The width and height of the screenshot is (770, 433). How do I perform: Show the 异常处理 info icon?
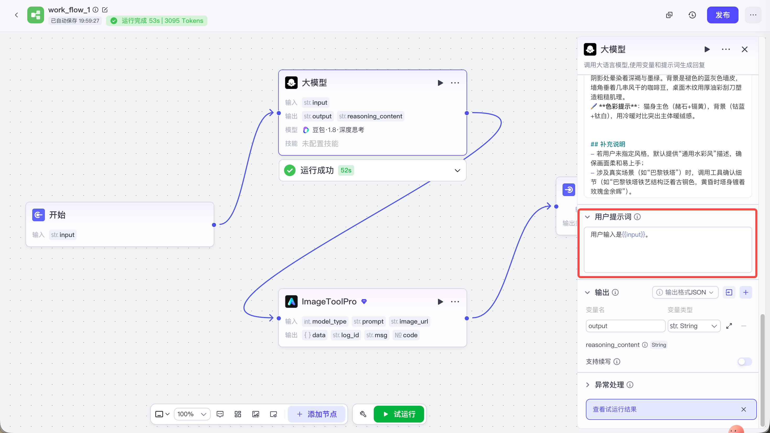click(630, 385)
